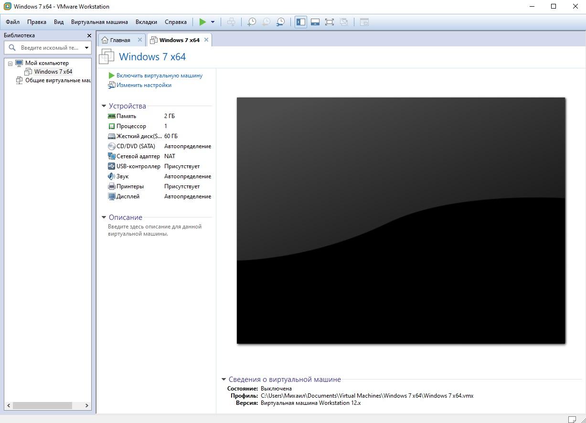The image size is (586, 423).
Task: Open the Справка menu
Action: pyautogui.click(x=176, y=22)
